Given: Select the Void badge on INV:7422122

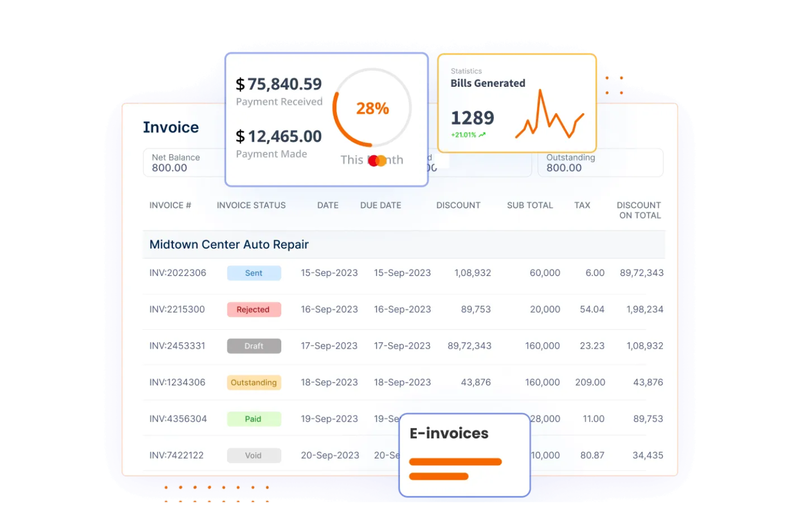Looking at the screenshot, I should pyautogui.click(x=254, y=455).
